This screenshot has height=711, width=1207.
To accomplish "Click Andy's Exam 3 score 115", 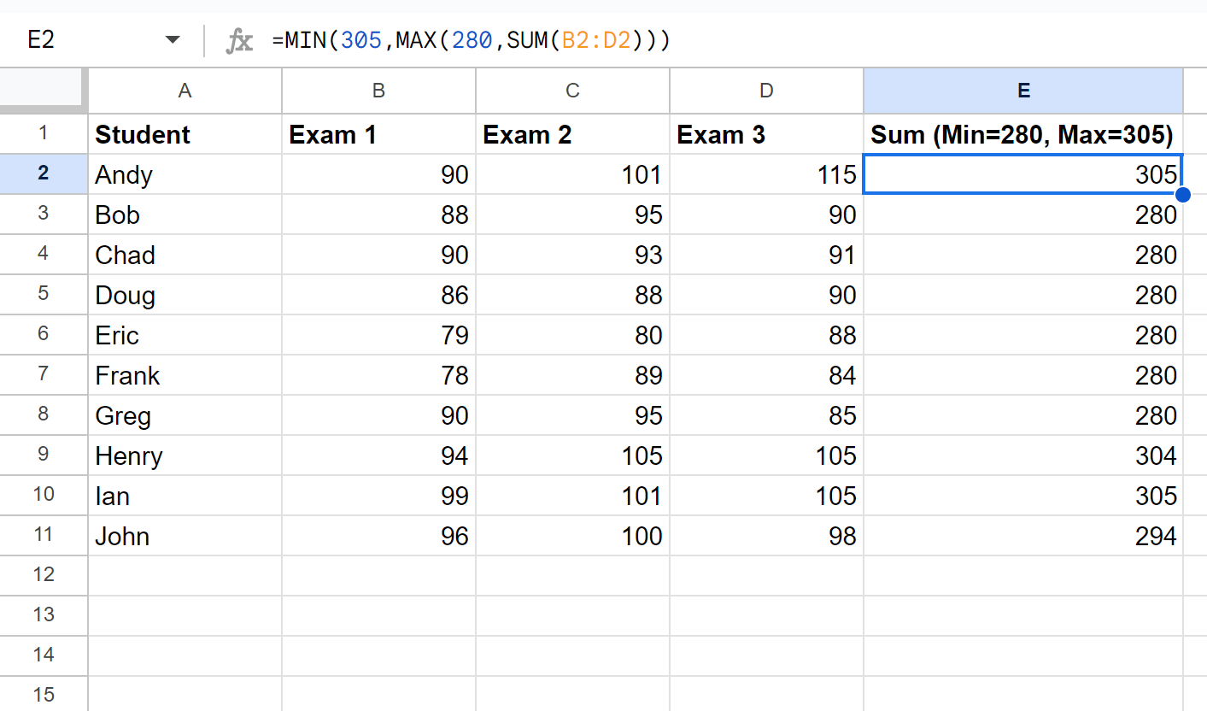I will tap(766, 174).
